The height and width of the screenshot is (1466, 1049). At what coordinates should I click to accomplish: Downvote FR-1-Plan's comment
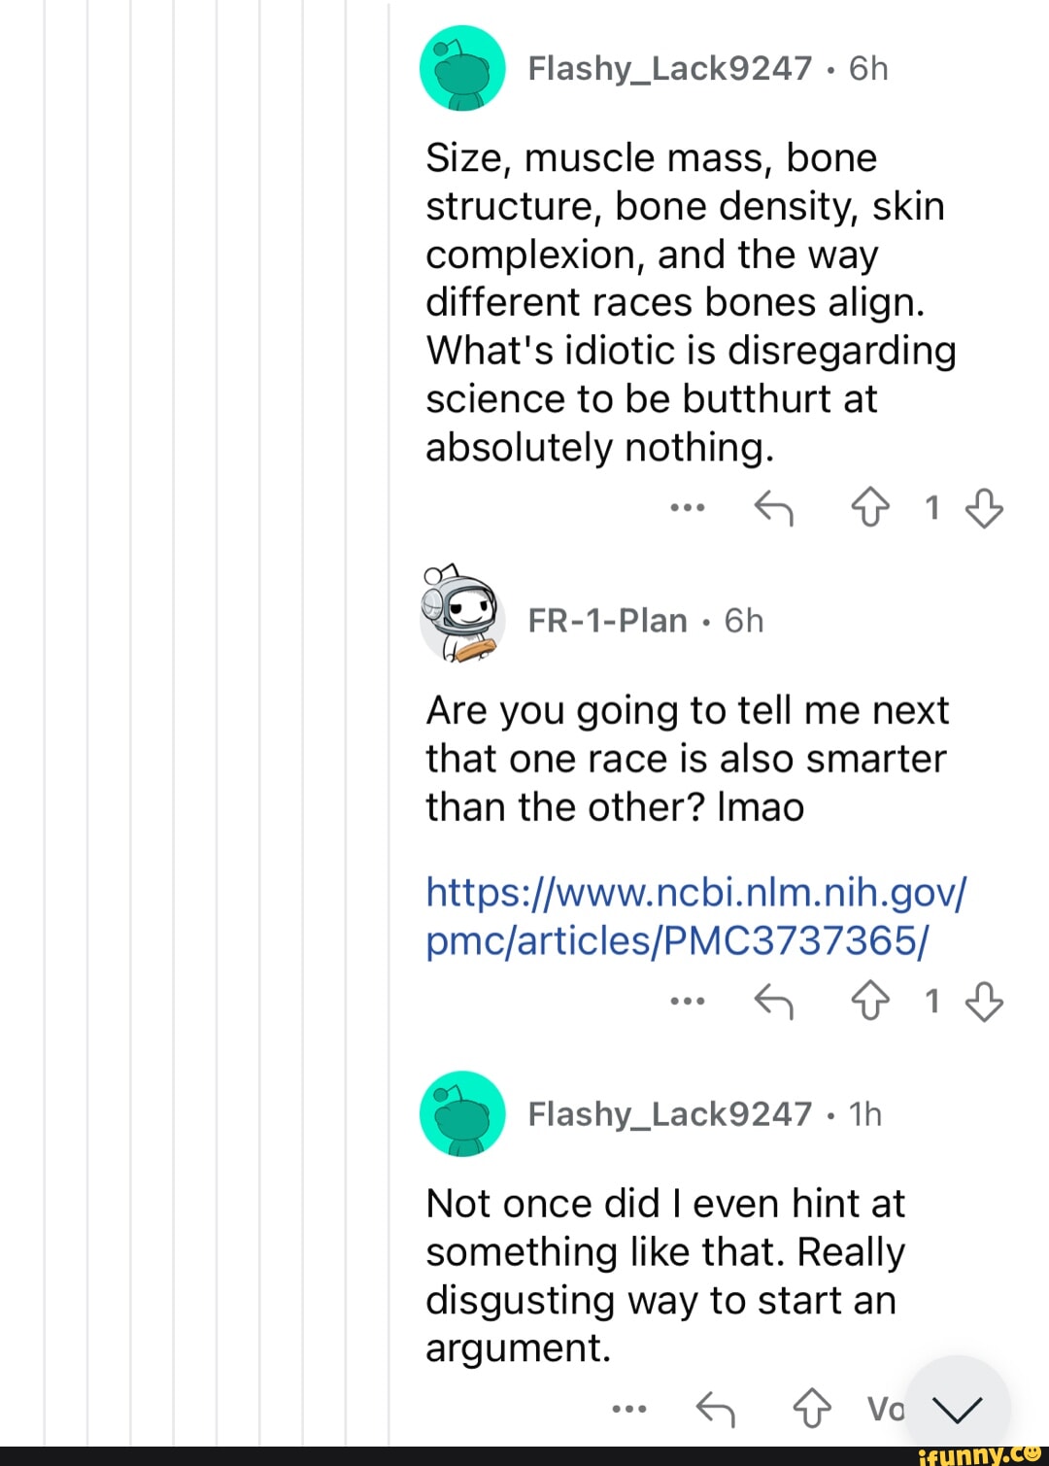coord(984,1001)
